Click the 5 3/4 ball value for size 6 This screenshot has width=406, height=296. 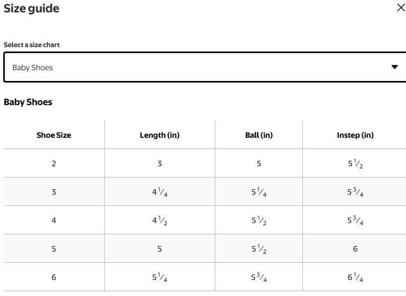(x=259, y=277)
